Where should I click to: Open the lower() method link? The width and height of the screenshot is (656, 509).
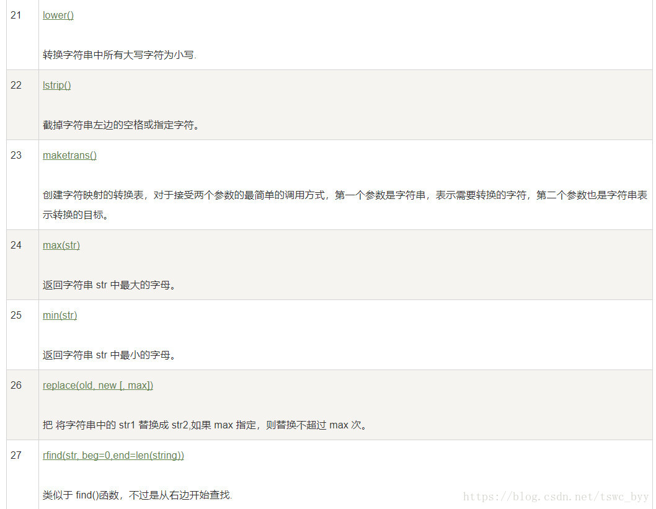[58, 15]
